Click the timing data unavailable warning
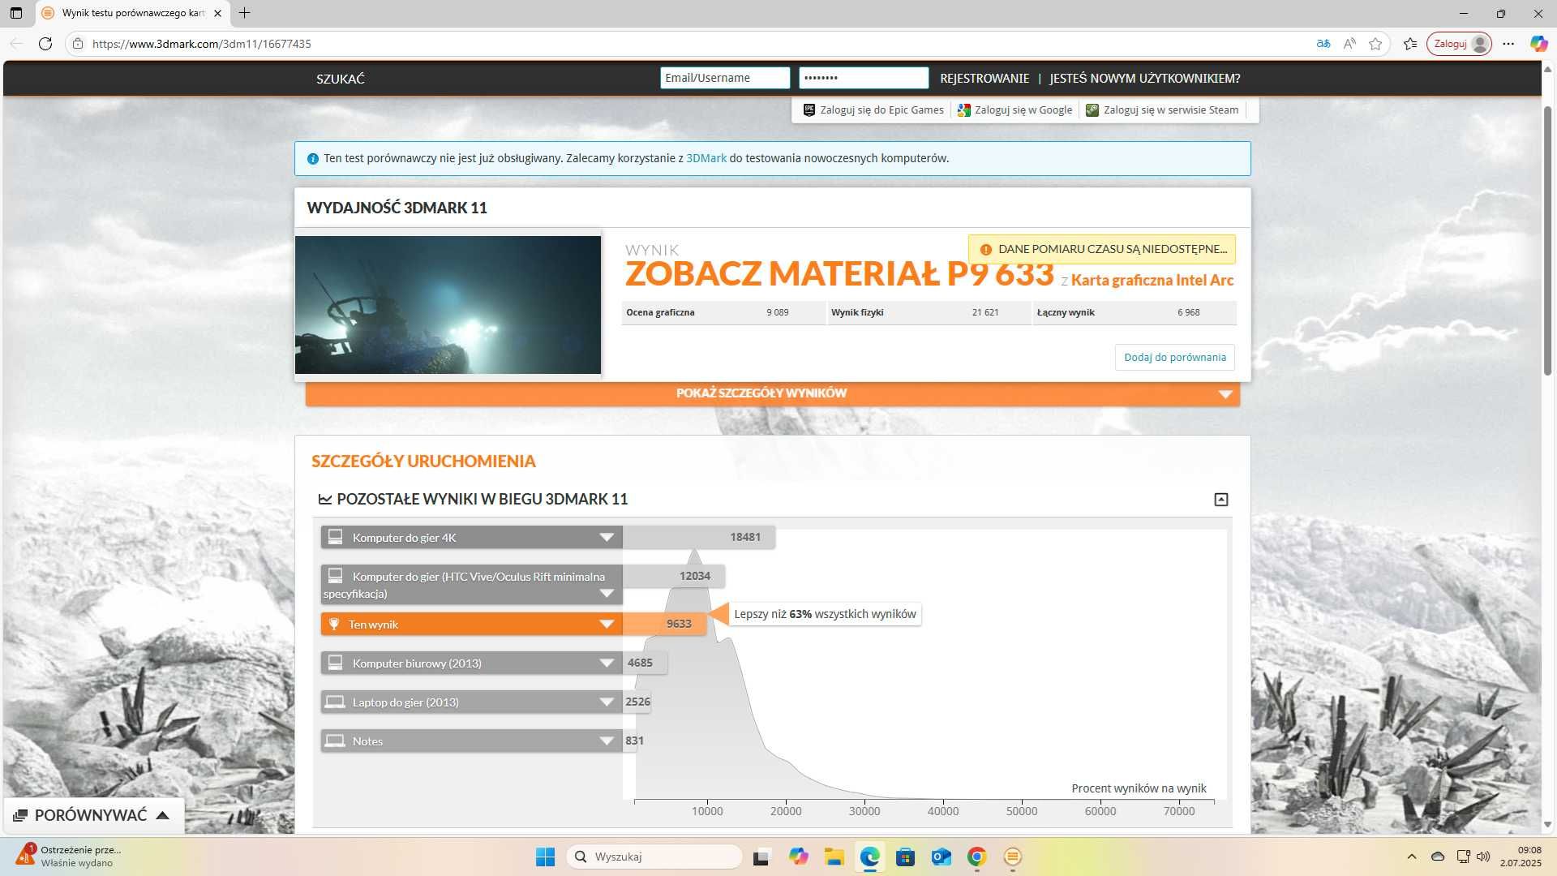 coord(1102,250)
